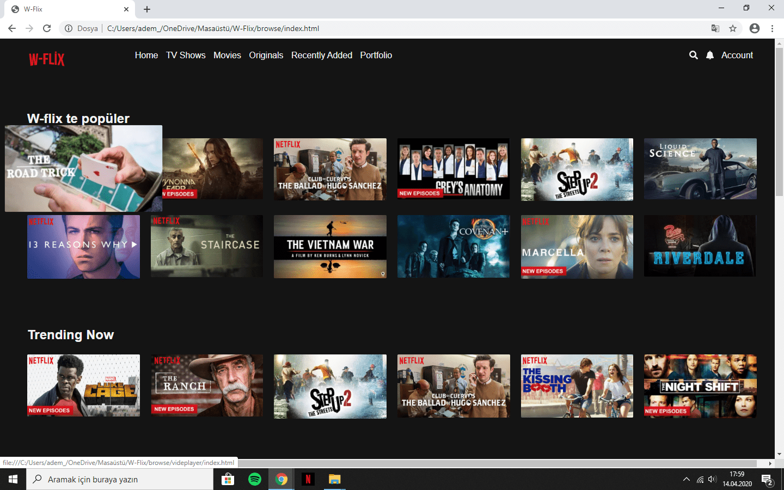Viewport: 784px width, 490px height.
Task: Click the browser forward arrow
Action: pyautogui.click(x=29, y=28)
